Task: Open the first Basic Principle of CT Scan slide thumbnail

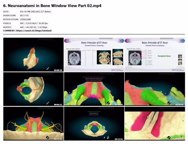Action: 94,55
